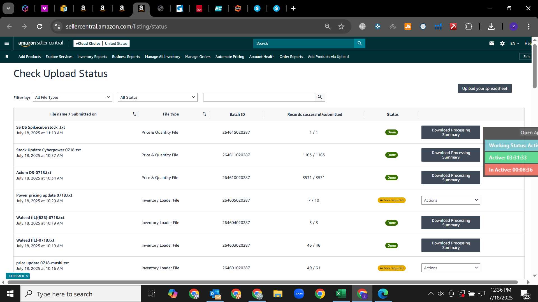Click the JS extension icon

coord(408,27)
